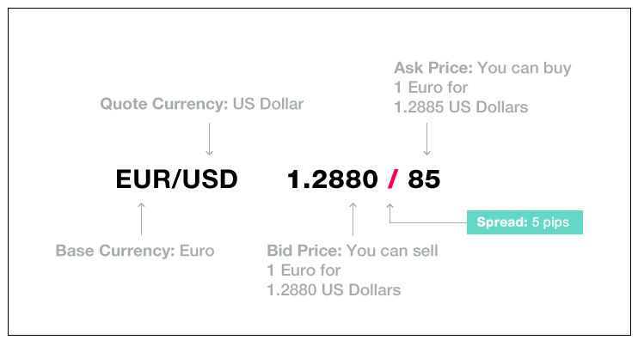
Task: Click the '5 pips' text in badge
Action: click(x=550, y=222)
